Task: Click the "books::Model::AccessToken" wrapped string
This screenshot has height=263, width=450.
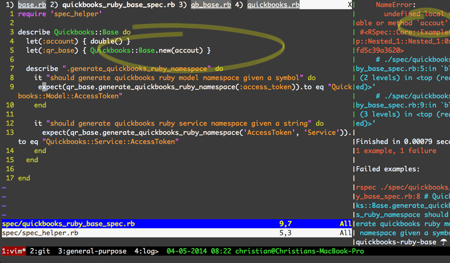Action: coord(70,96)
